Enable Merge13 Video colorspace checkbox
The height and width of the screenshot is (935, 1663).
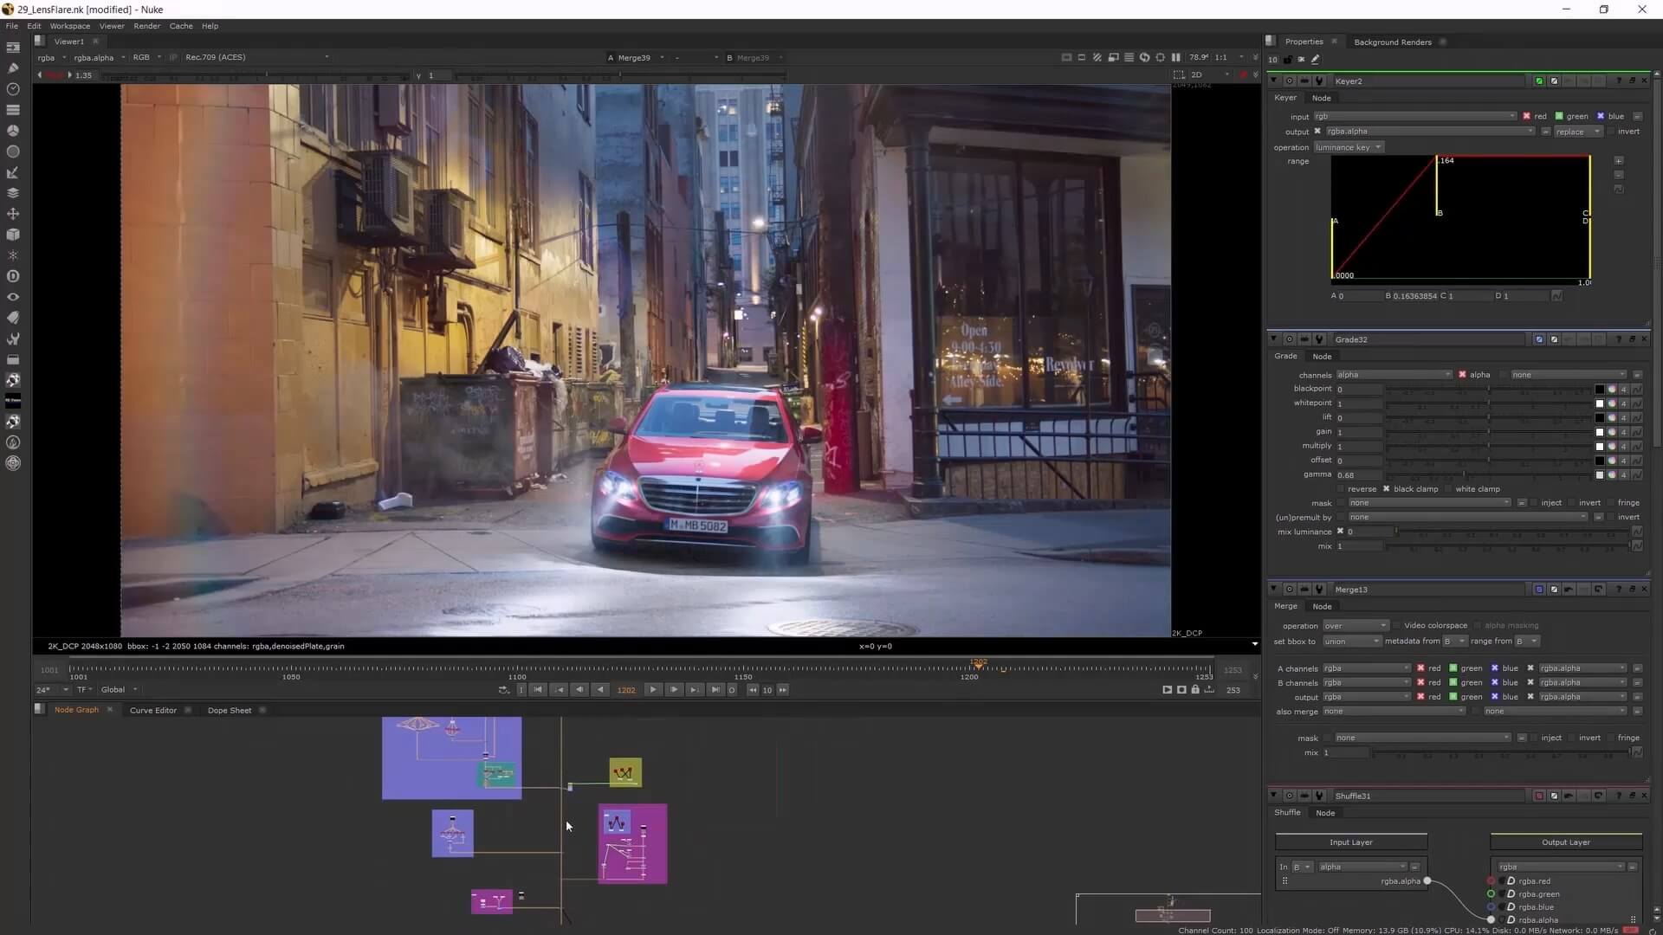point(1397,626)
